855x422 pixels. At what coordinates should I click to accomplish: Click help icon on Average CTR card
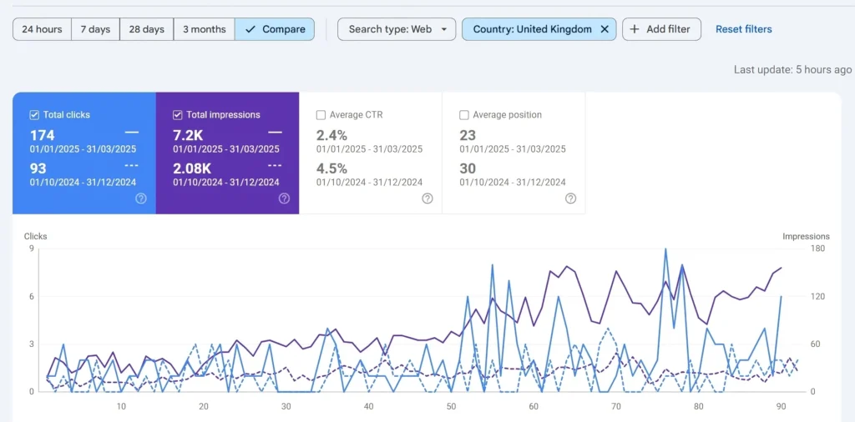(x=427, y=198)
